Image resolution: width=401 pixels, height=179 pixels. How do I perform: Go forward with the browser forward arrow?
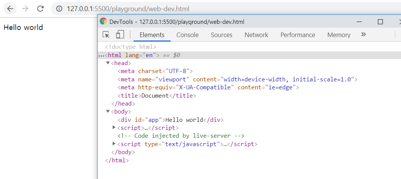click(25, 9)
